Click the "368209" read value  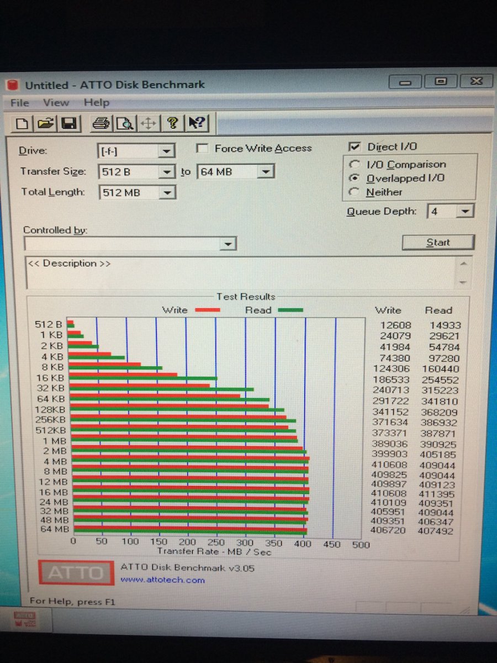click(440, 413)
